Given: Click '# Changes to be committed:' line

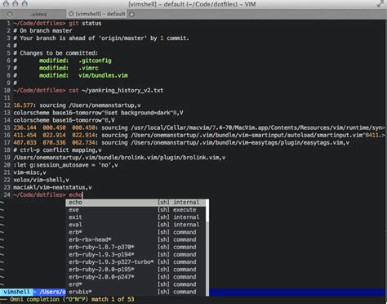Looking at the screenshot, I should 56,53.
